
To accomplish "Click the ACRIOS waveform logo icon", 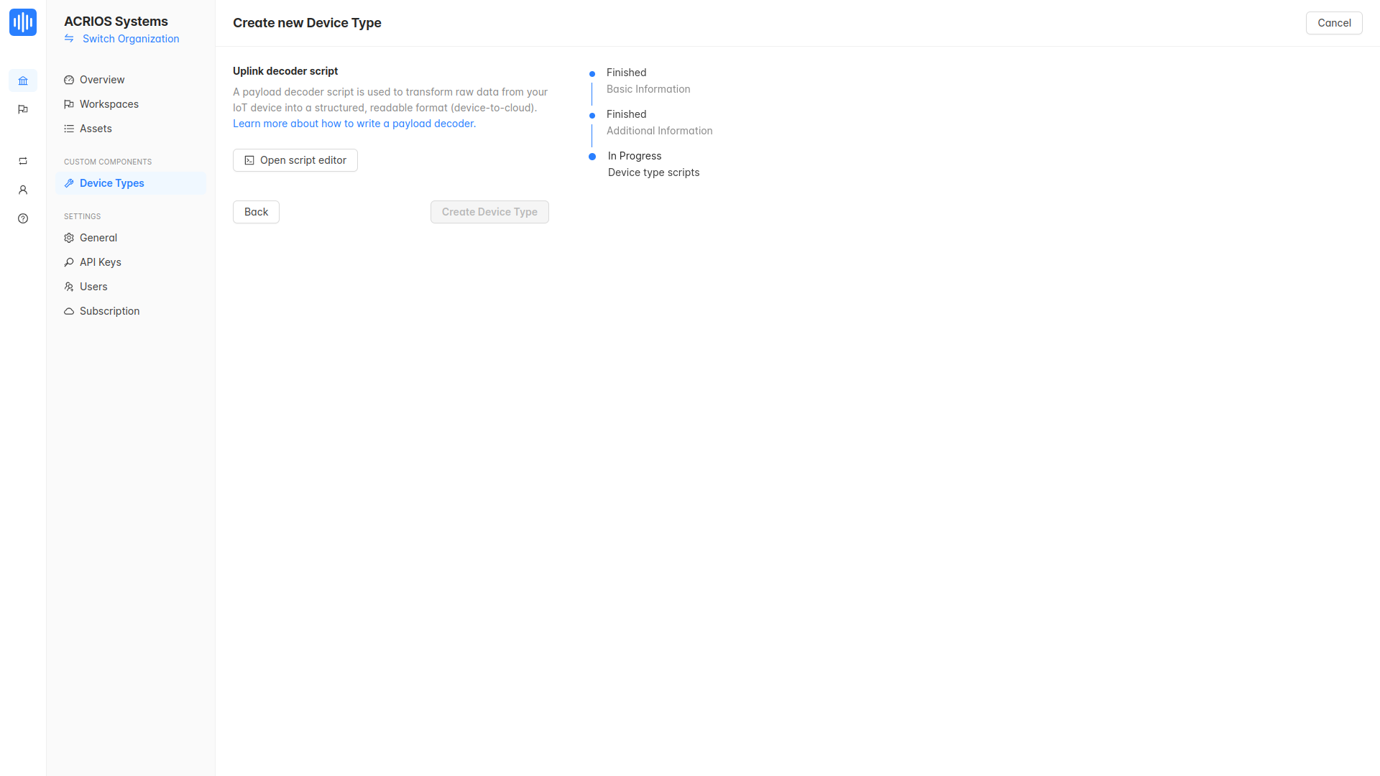I will [x=23, y=22].
